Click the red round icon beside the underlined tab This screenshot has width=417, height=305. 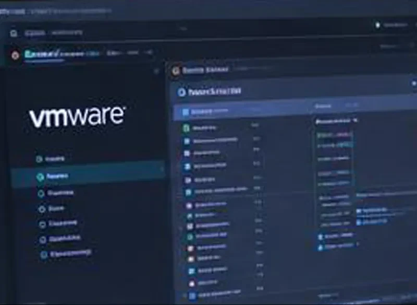click(15, 56)
